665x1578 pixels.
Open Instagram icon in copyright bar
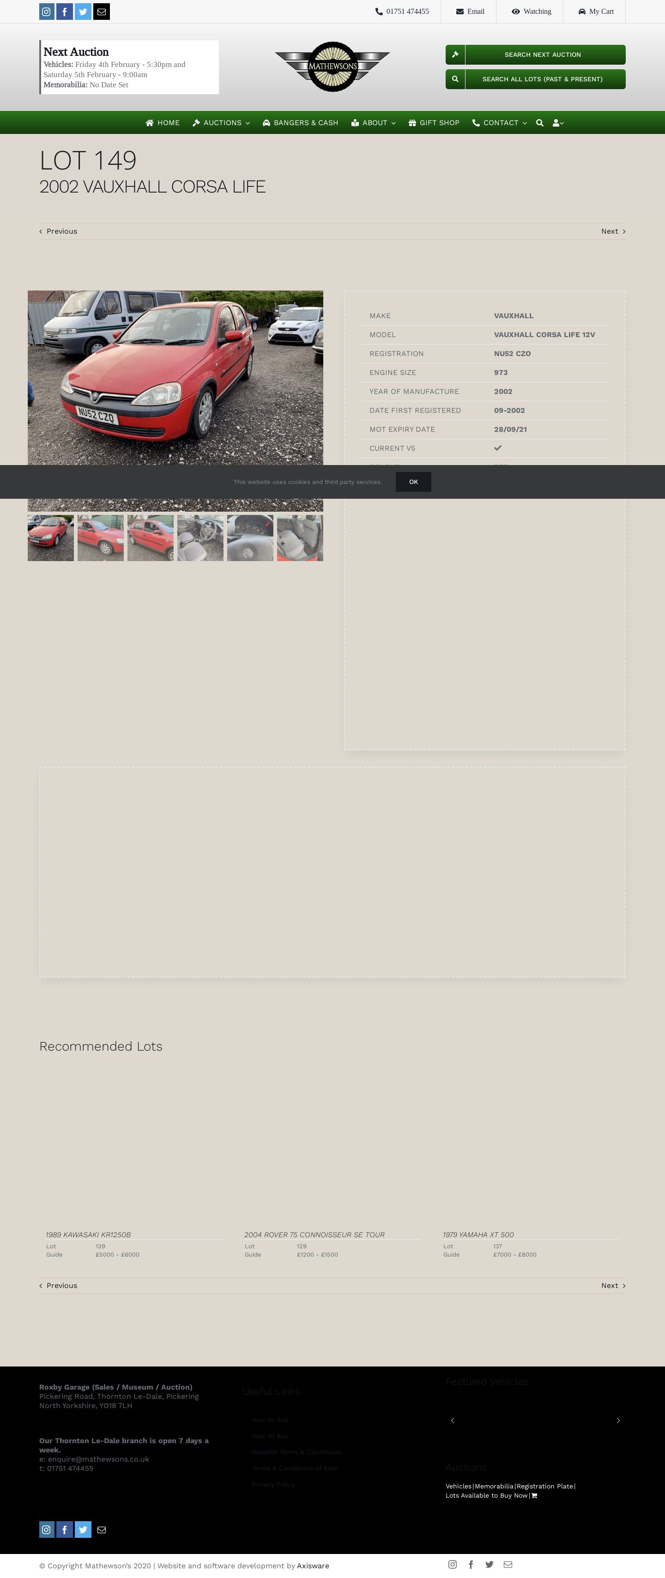click(x=453, y=1565)
